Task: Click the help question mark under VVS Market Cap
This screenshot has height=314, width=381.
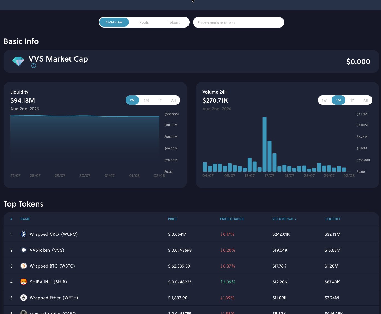Action: pyautogui.click(x=34, y=66)
